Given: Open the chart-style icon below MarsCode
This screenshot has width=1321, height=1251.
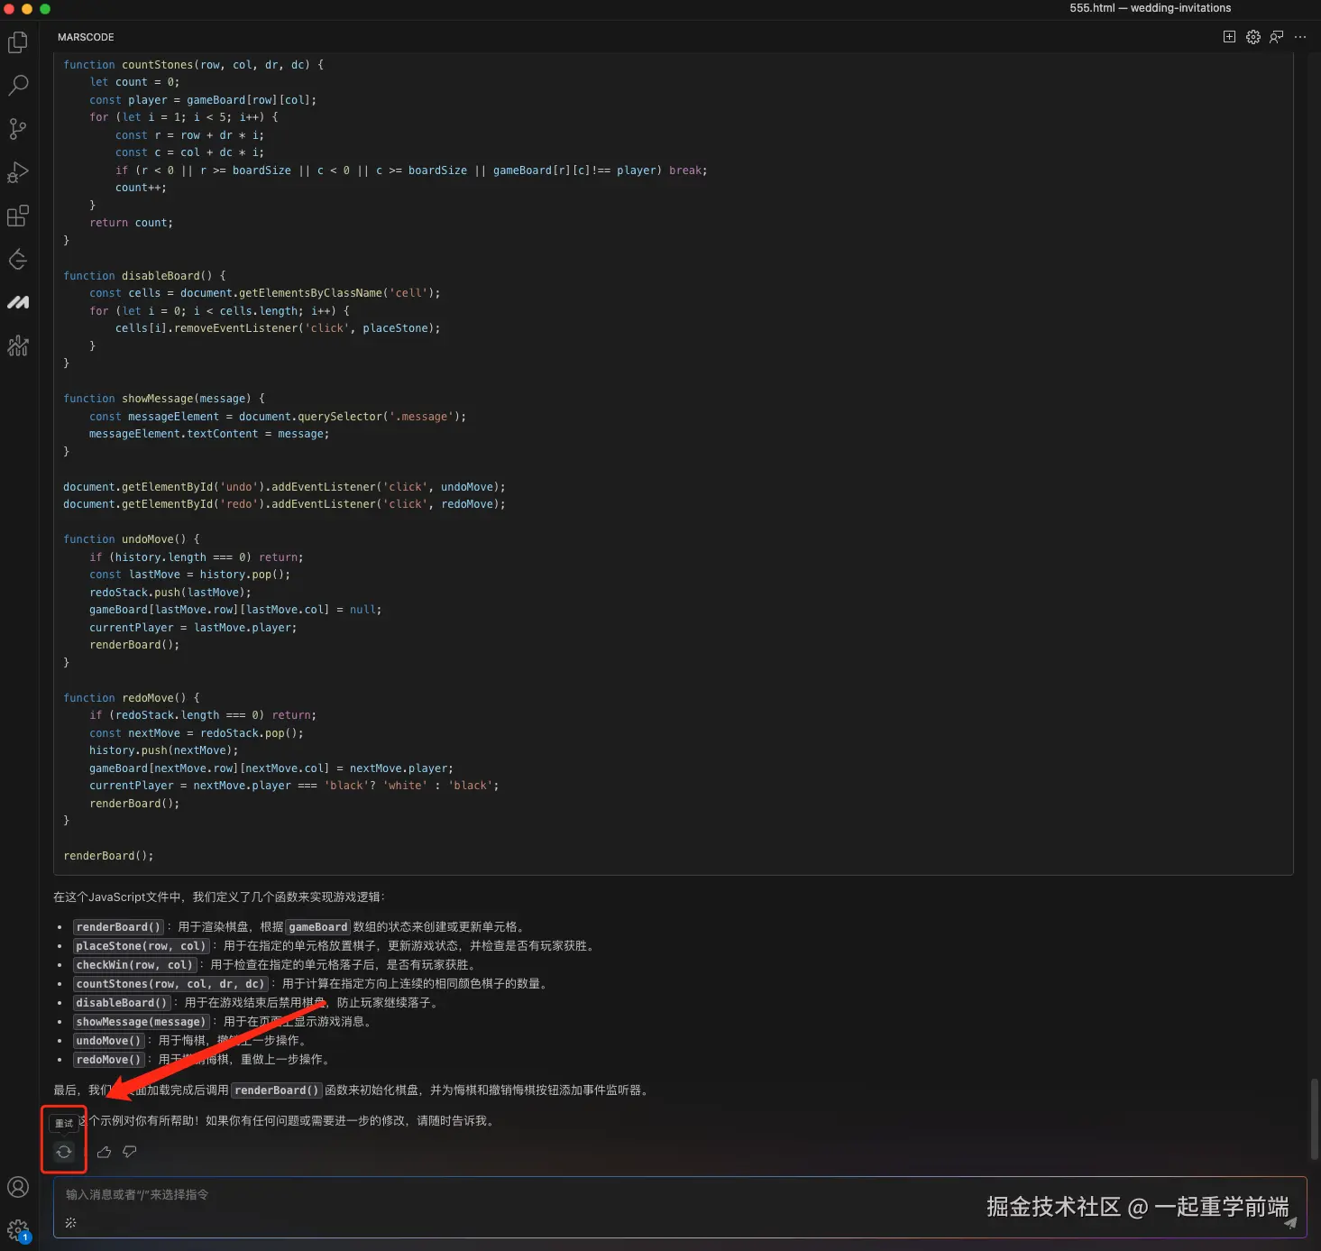Looking at the screenshot, I should tap(18, 345).
